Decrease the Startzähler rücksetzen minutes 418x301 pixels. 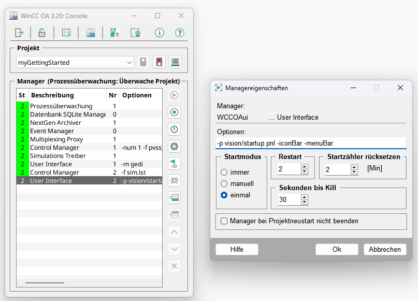(354, 172)
